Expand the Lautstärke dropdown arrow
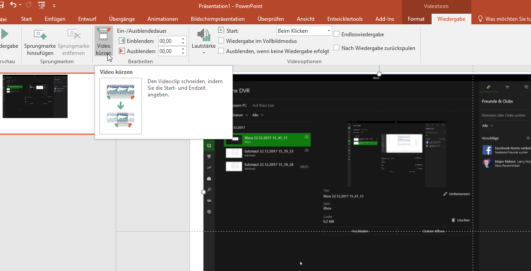The width and height of the screenshot is (531, 271). [204, 53]
